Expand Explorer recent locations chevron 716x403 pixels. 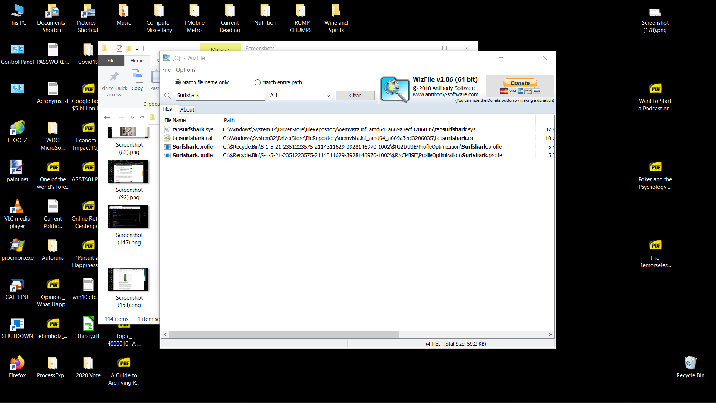click(x=132, y=118)
